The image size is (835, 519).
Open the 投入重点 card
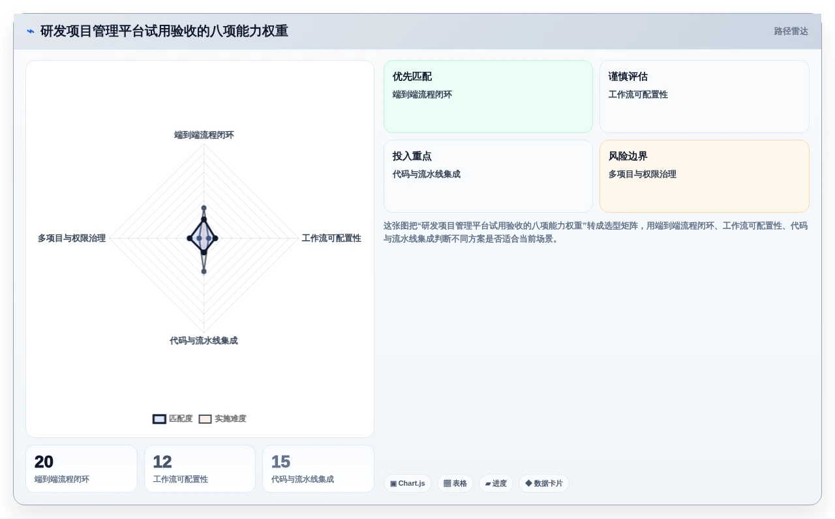(x=488, y=176)
